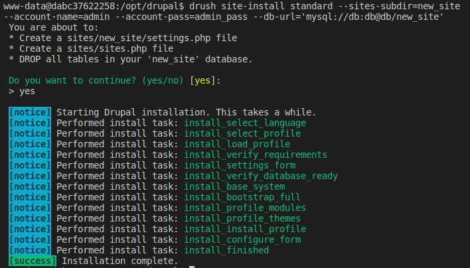Click the 'Do you want to continue?' prompt
The height and width of the screenshot is (268, 470).
(96, 80)
